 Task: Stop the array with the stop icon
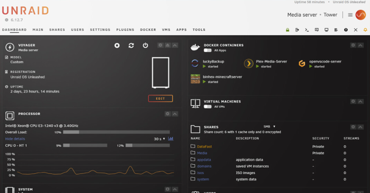[117, 45]
